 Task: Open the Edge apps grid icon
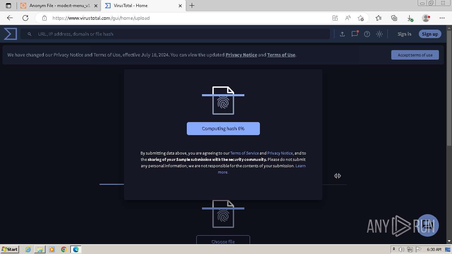335,18
